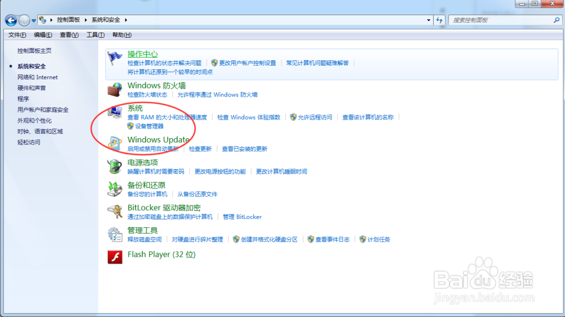The image size is (565, 317).
Task: Open the Windows 防火墙 heading
Action: coord(157,86)
